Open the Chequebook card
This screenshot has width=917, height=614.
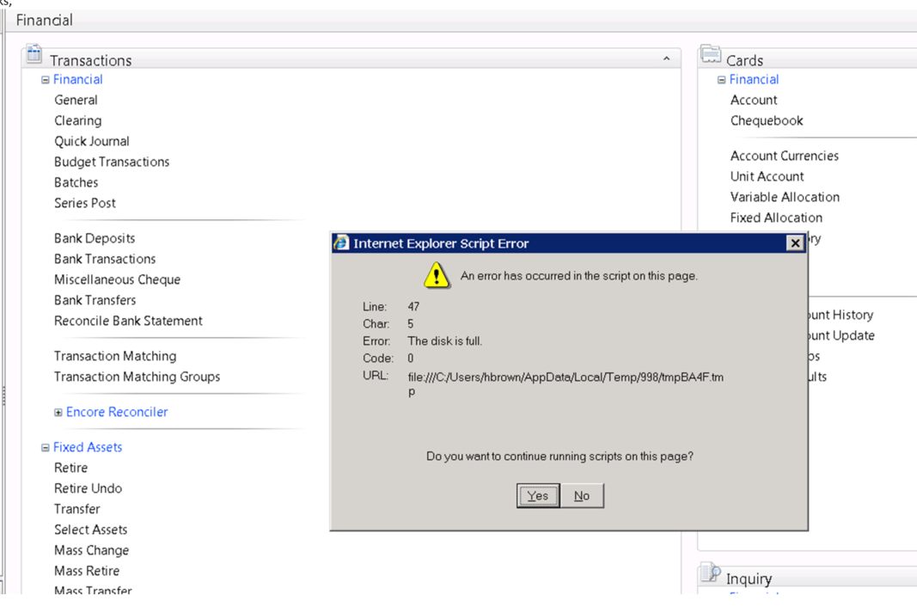pos(767,120)
